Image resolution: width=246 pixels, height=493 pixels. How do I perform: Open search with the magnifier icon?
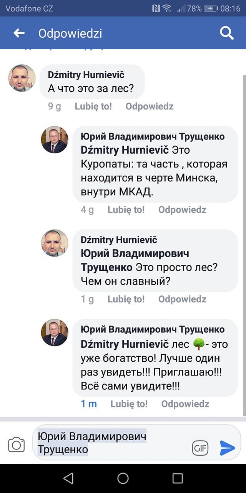point(226,34)
